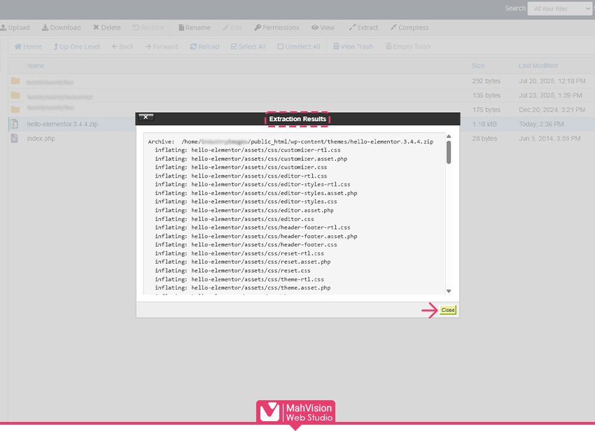595x431 pixels.
Task: Click Unselect All checkbox option
Action: pyautogui.click(x=298, y=47)
